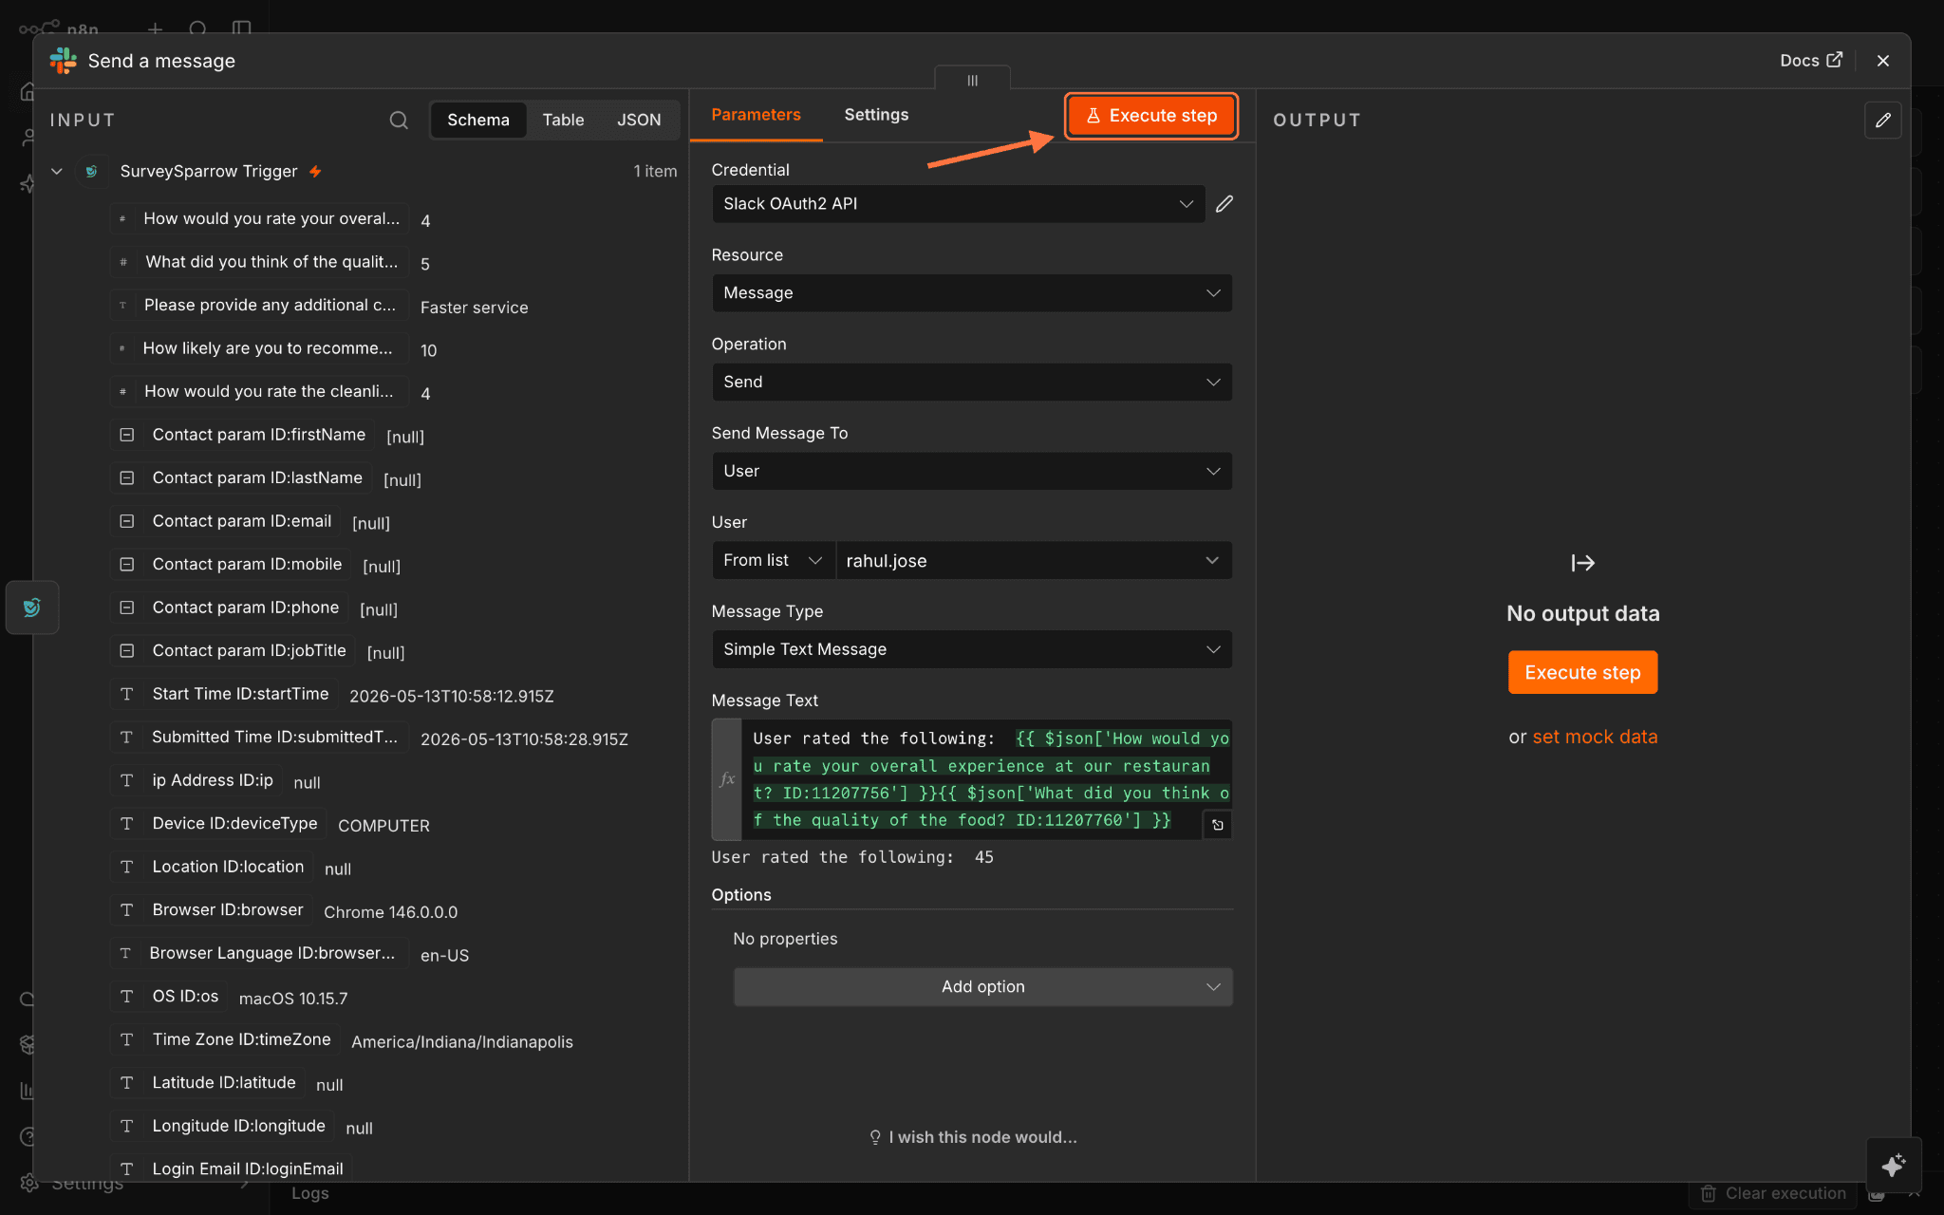Click into the Message Text expression field
Screen dimensions: 1944x1215
(985, 779)
